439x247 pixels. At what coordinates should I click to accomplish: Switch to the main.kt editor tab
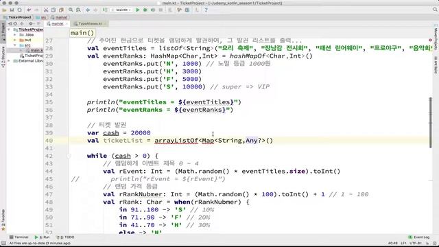[58, 24]
